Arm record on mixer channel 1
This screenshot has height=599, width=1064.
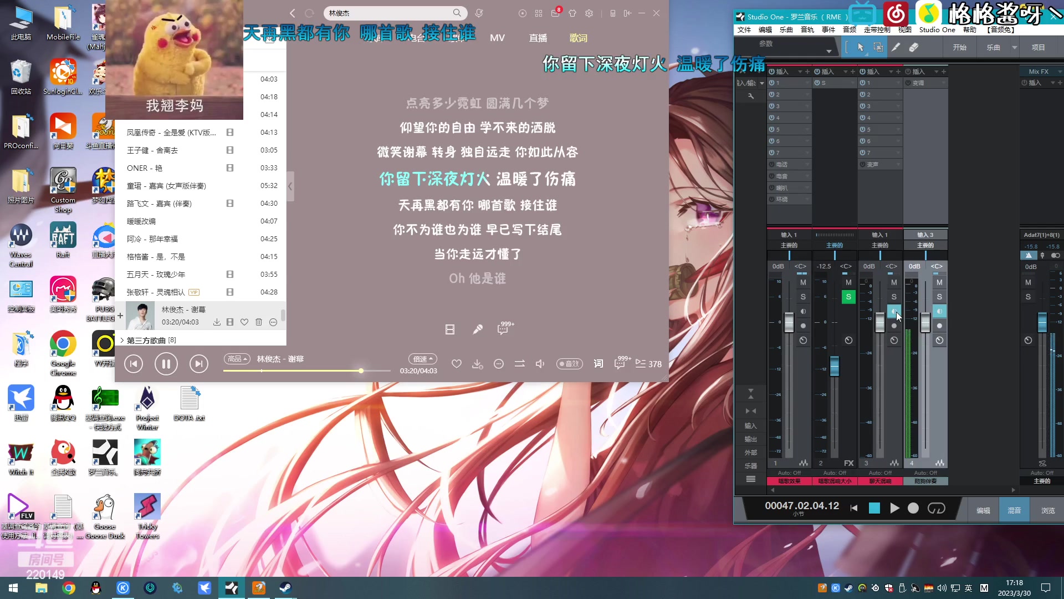(x=803, y=326)
